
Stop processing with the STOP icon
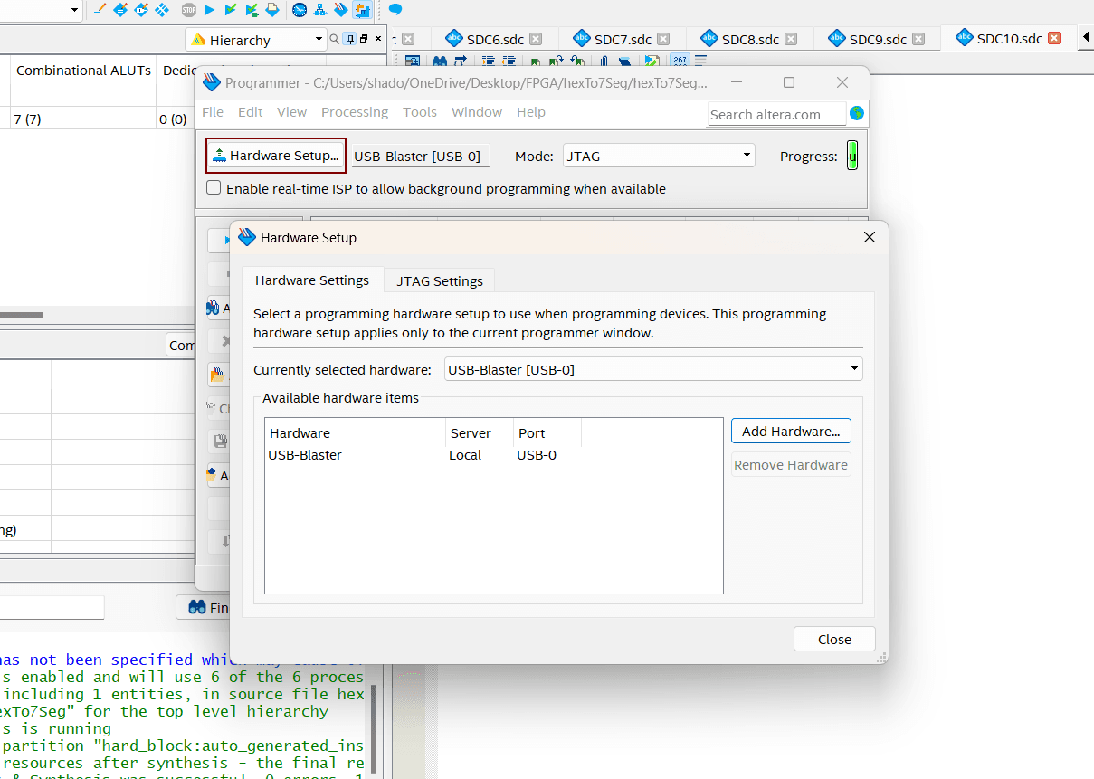188,10
